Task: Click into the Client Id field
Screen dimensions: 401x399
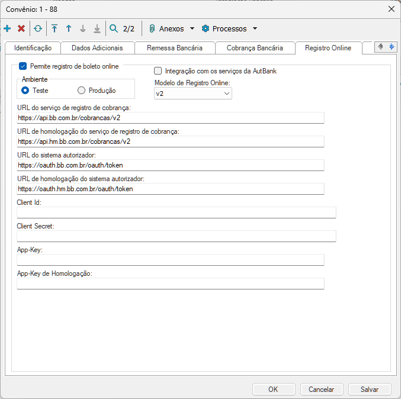Action: [x=176, y=213]
